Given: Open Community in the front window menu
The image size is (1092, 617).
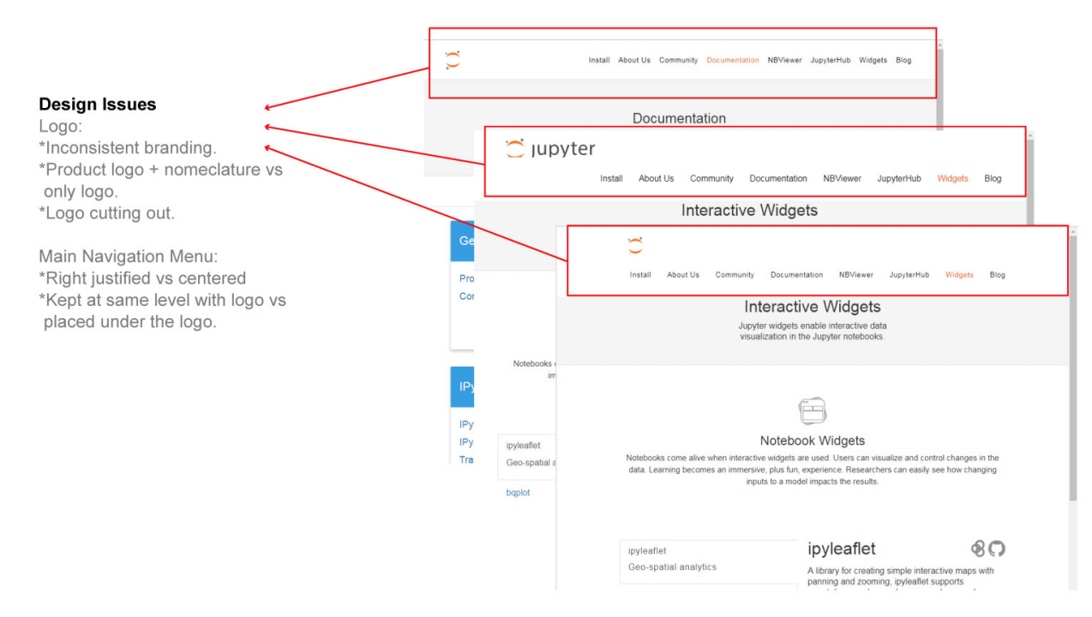Looking at the screenshot, I should [735, 275].
